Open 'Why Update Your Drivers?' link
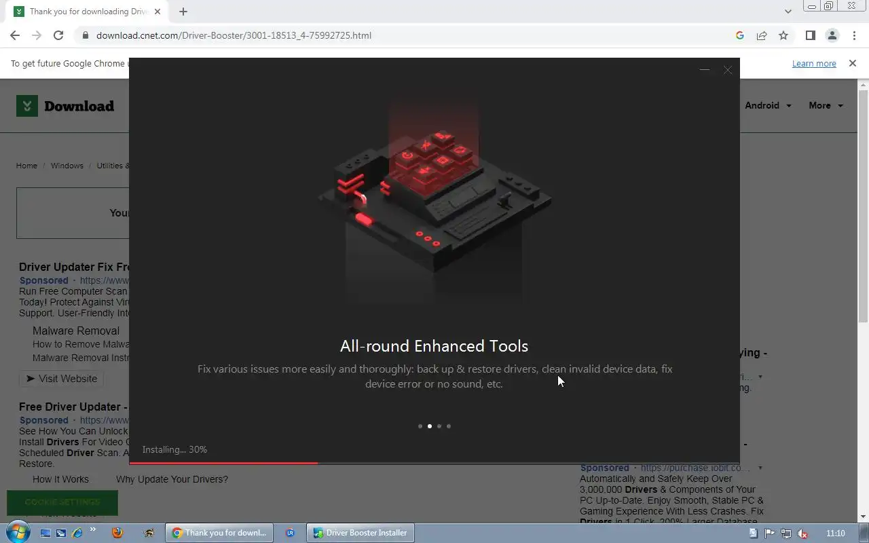This screenshot has height=543, width=869. (172, 479)
